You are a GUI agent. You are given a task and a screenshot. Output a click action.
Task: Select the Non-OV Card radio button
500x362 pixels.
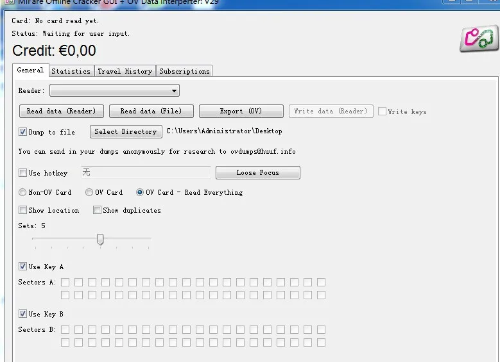point(22,192)
